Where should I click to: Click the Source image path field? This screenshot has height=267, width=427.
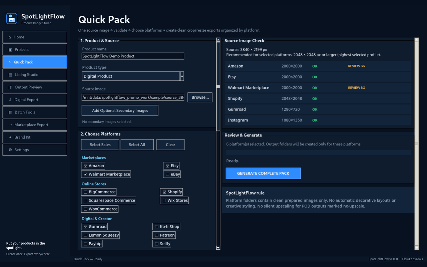(x=133, y=97)
